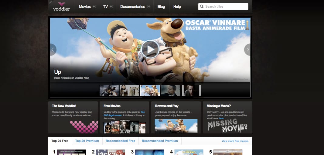Click View more free movies link
Image resolution: width=324 pixels, height=155 pixels.
point(235,141)
